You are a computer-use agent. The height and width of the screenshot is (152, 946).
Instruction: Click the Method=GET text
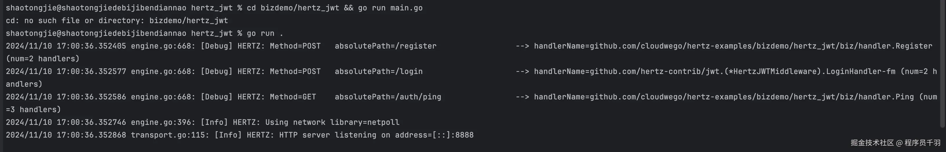(x=293, y=97)
